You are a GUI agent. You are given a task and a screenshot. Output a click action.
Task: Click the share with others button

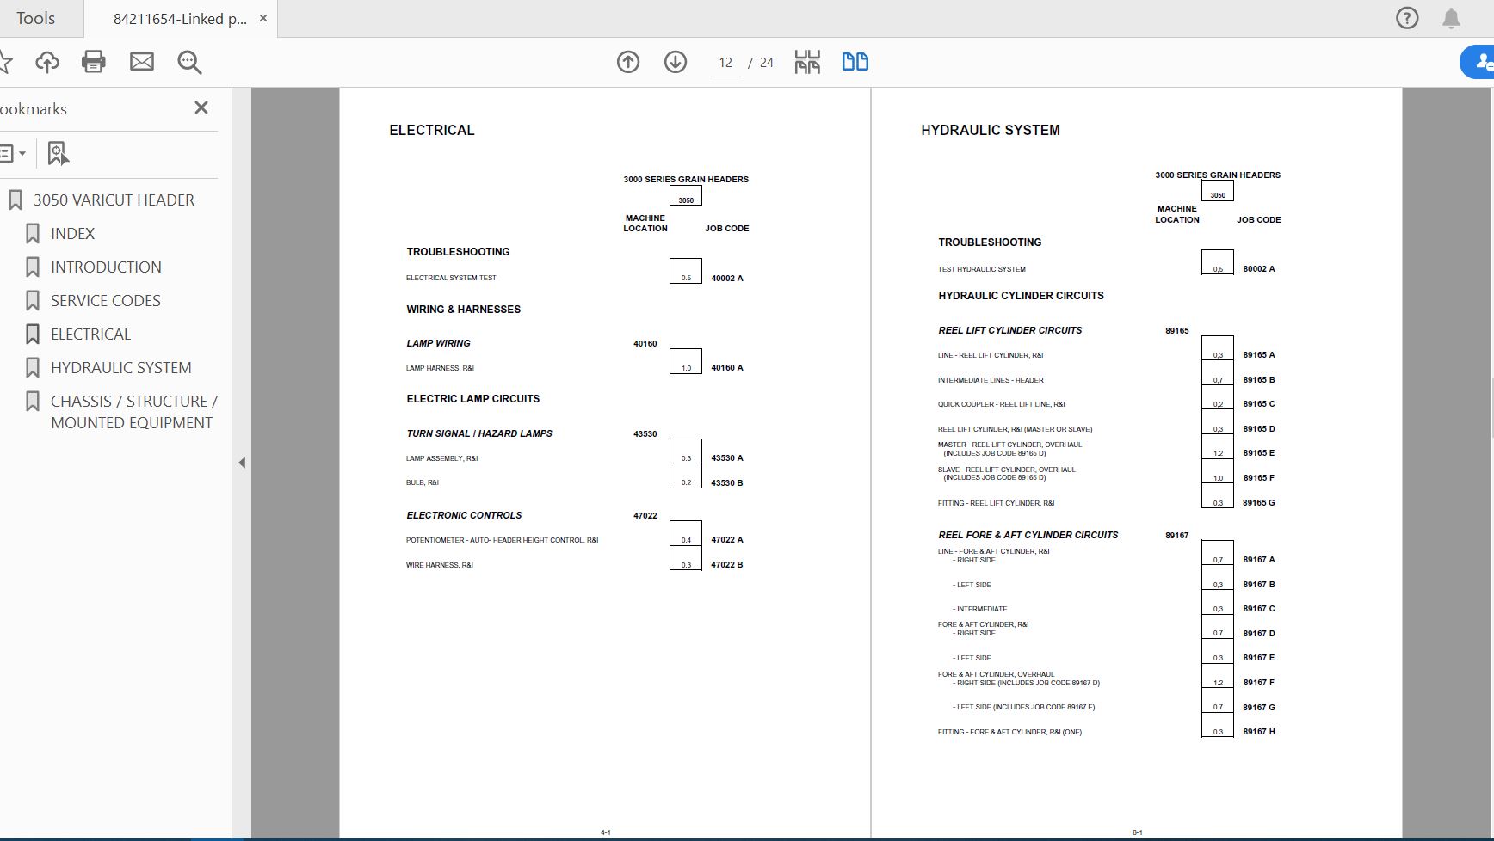click(x=1478, y=62)
